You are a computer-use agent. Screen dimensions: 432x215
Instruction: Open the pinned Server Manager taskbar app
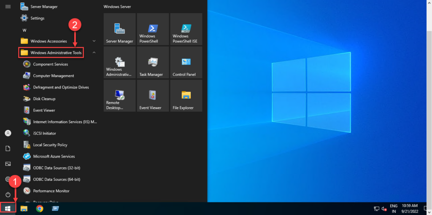55,209
